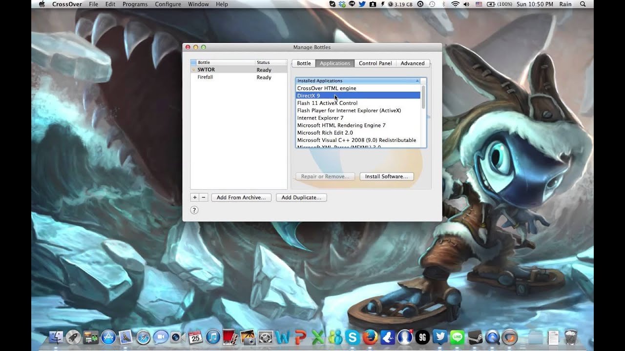Open Time Machine menu bar icon
625x351 pixels.
(432, 4)
